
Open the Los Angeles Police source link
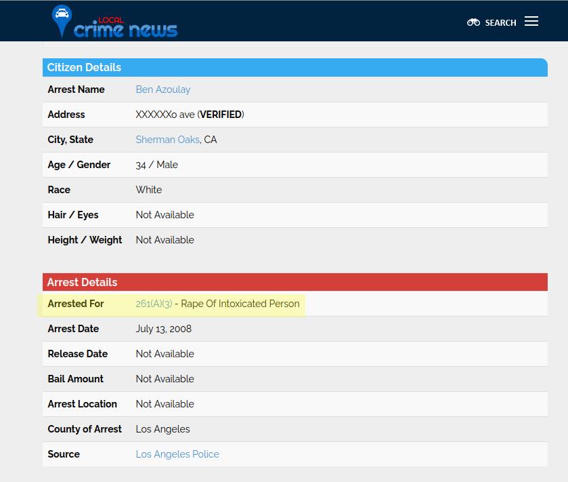pyautogui.click(x=177, y=454)
